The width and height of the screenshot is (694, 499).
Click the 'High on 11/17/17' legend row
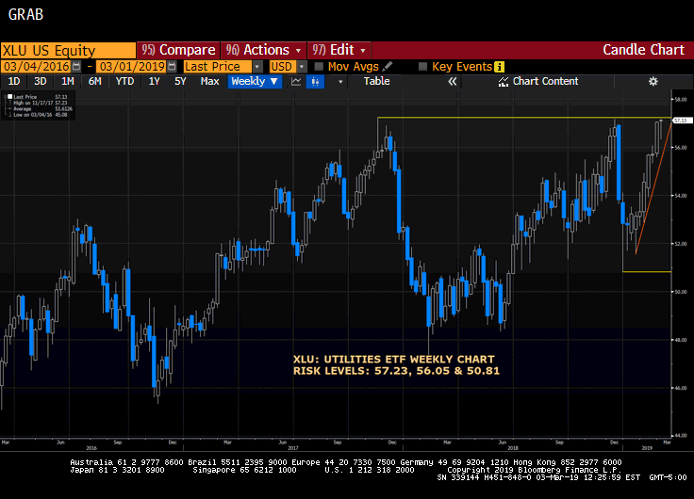(x=40, y=103)
